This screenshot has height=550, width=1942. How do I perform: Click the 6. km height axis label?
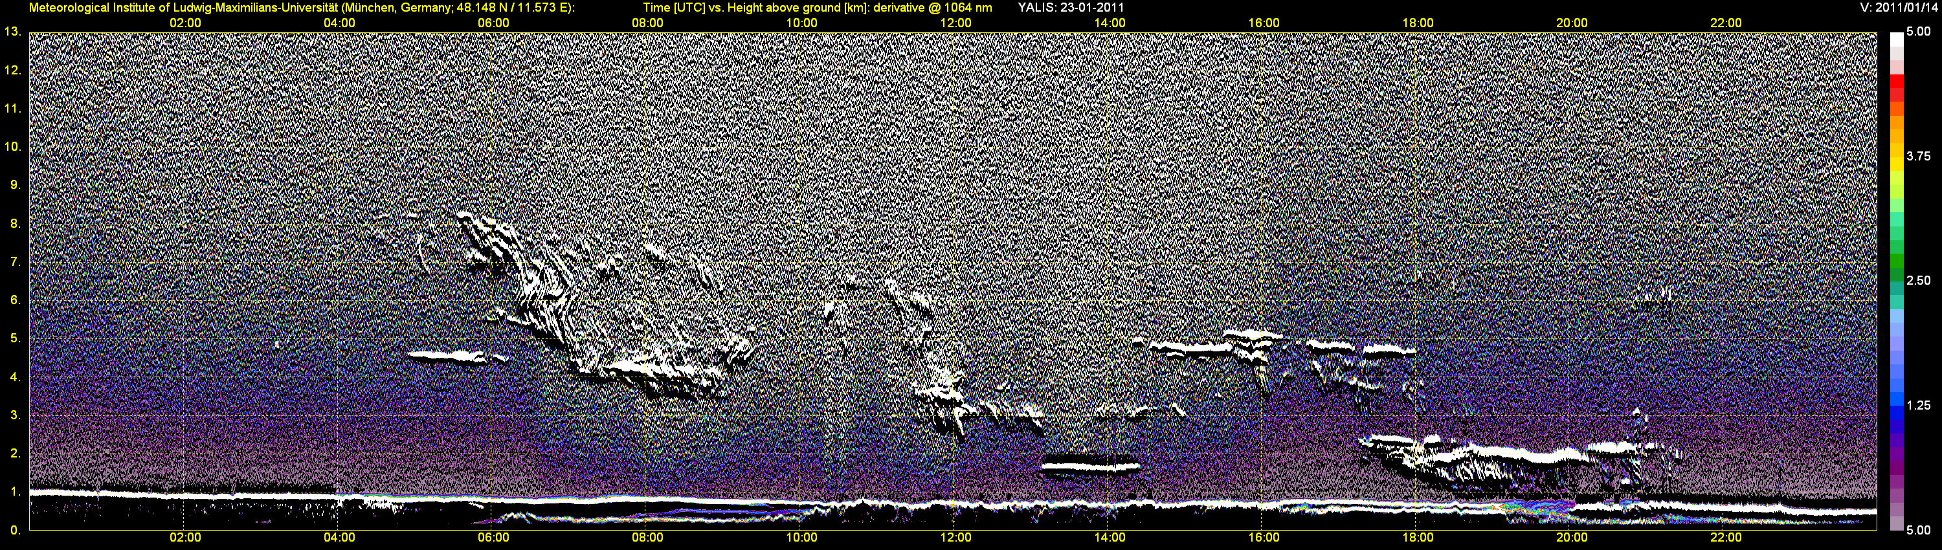[x=15, y=300]
